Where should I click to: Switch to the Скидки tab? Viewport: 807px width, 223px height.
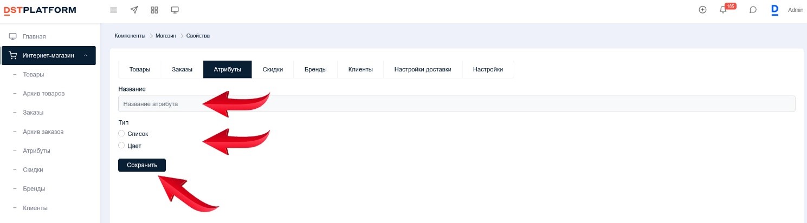(273, 69)
